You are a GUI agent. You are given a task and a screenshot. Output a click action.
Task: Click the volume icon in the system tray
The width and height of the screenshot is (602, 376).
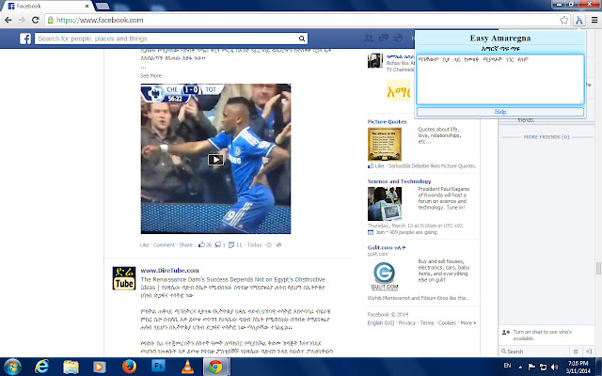click(x=555, y=367)
